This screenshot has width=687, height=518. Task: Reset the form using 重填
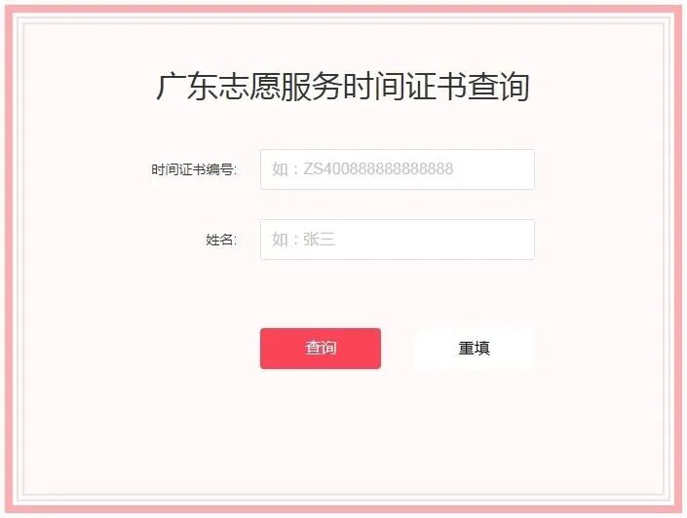click(x=474, y=349)
